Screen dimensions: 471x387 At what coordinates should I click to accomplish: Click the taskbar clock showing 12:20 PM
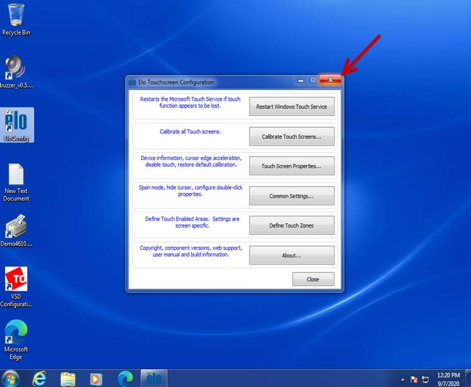[448, 378]
